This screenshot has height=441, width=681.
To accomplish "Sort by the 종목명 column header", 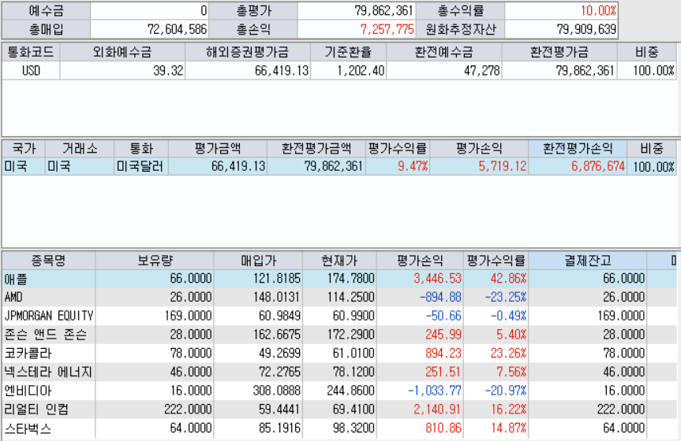I will tap(48, 261).
